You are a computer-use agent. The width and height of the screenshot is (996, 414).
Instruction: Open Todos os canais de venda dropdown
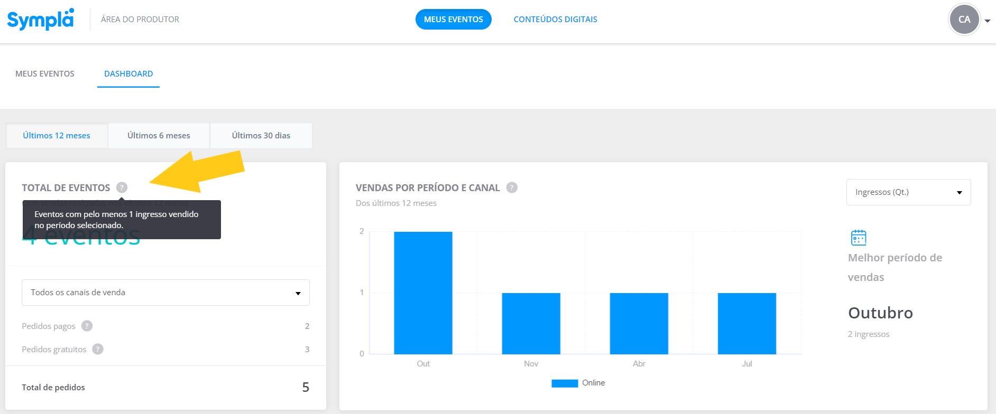pyautogui.click(x=165, y=293)
